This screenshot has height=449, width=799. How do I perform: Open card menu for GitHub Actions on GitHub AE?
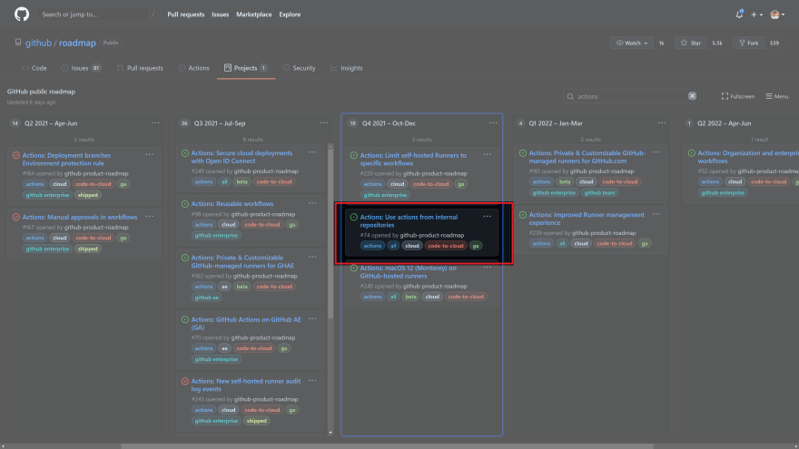coord(312,318)
